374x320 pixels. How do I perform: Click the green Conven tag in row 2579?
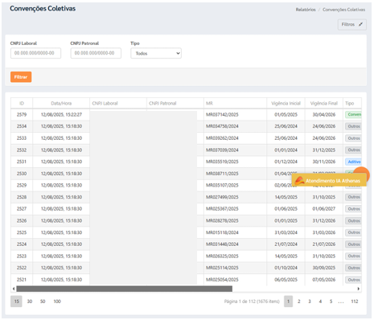(353, 115)
